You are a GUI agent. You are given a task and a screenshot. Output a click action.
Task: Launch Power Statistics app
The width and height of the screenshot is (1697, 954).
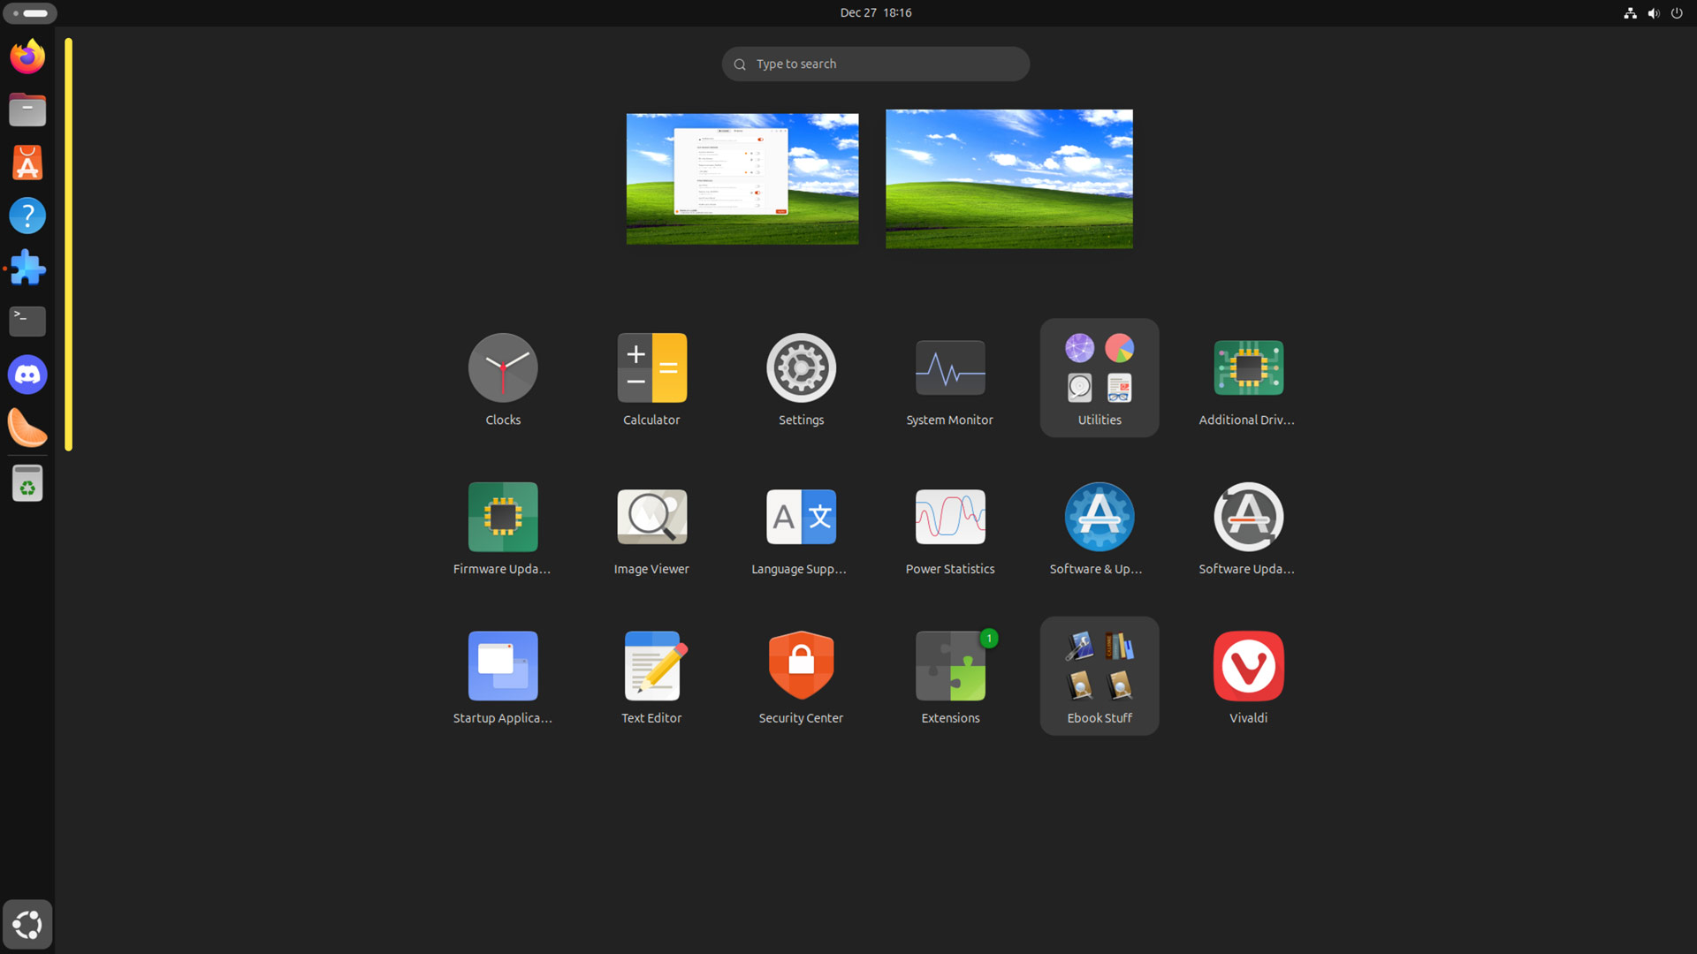point(950,527)
